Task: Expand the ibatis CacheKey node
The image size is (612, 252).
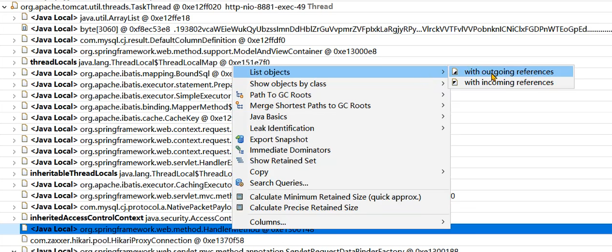Action: point(14,118)
